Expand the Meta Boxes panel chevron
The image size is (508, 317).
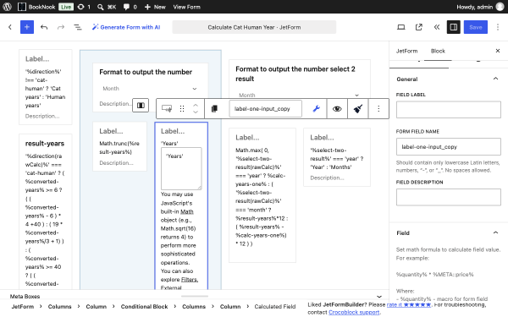379,297
